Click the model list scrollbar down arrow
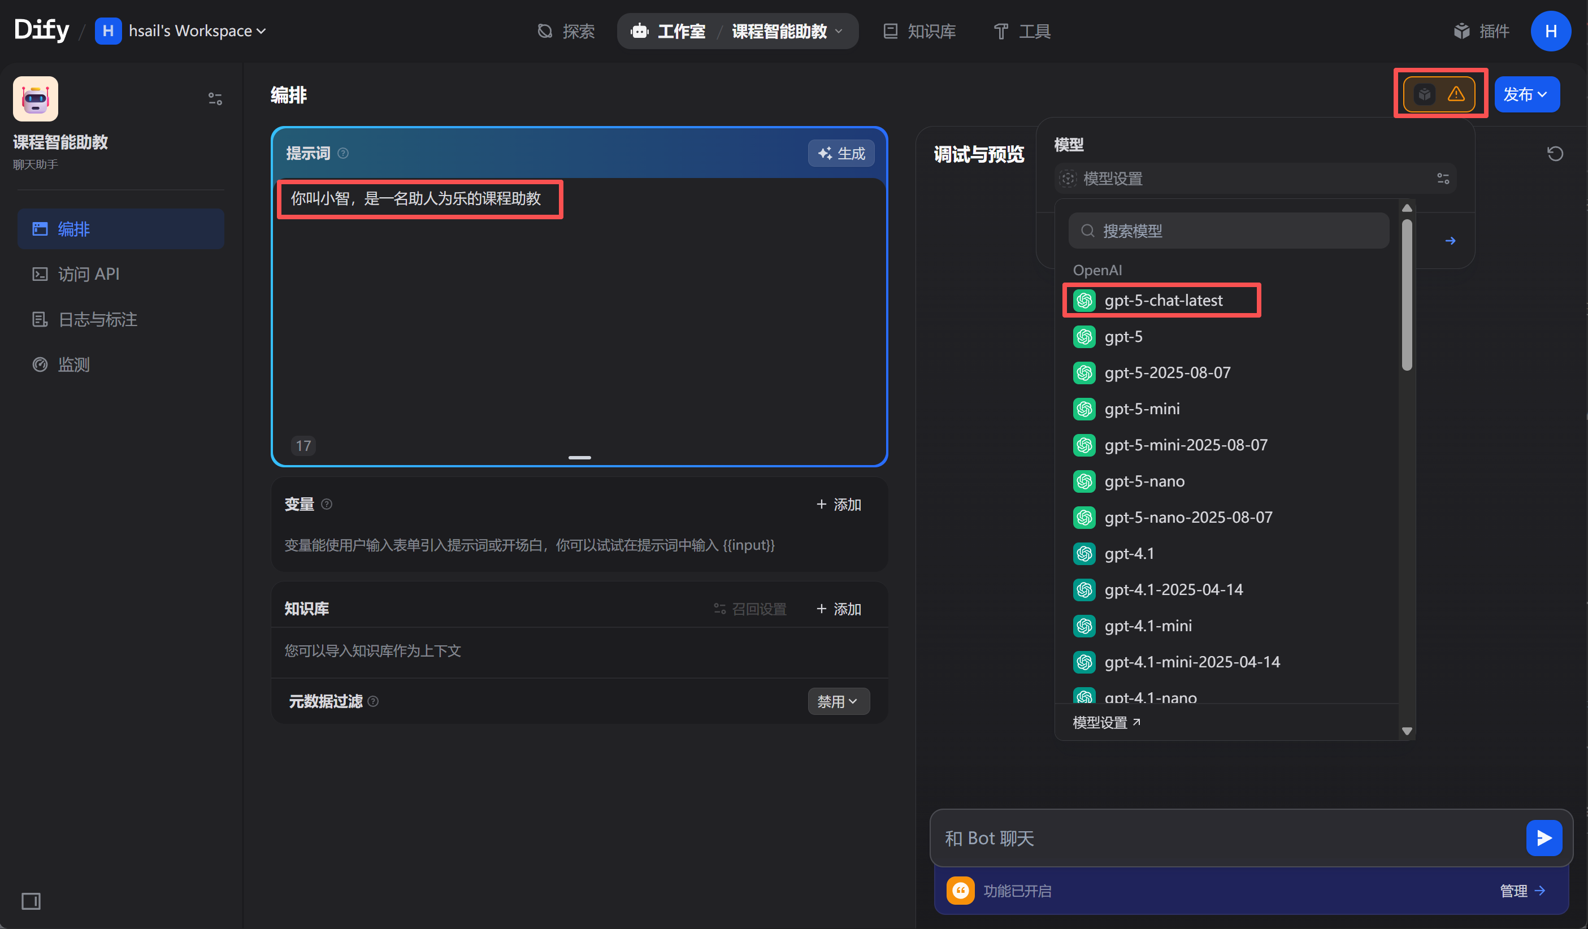This screenshot has height=929, width=1588. tap(1407, 731)
